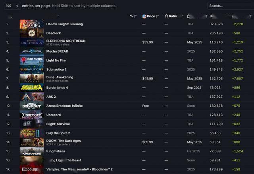This screenshot has height=174, width=254.
Task: Click the Unrecord game thumbnail
Action: click(32, 115)
